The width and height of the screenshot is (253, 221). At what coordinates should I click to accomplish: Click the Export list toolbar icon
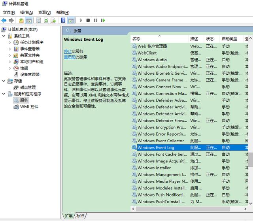pyautogui.click(x=53, y=20)
